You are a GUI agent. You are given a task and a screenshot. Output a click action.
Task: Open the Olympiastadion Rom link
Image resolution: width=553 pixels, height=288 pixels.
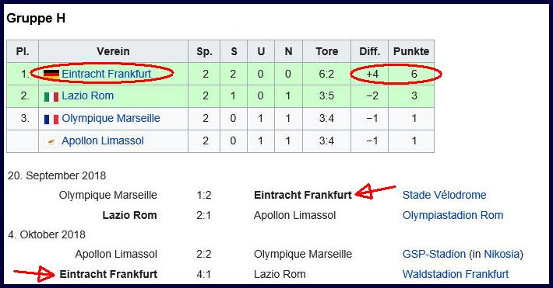[x=453, y=215]
